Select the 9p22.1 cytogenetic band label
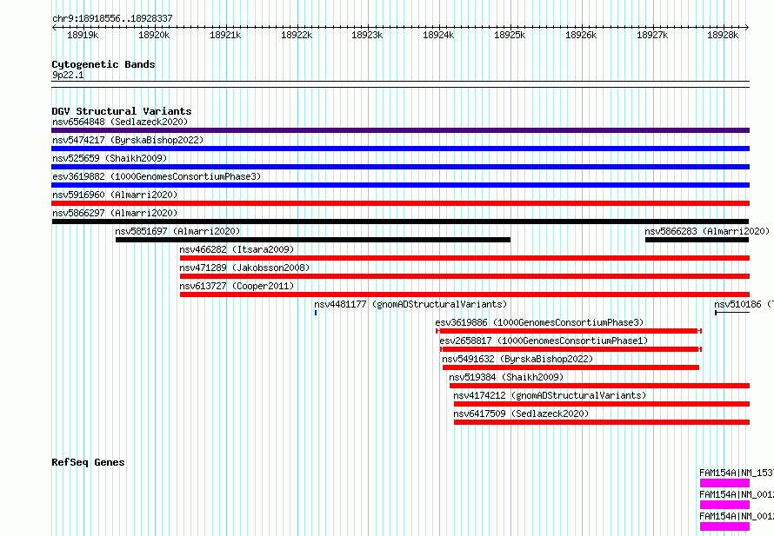The image size is (774, 536). click(x=68, y=75)
